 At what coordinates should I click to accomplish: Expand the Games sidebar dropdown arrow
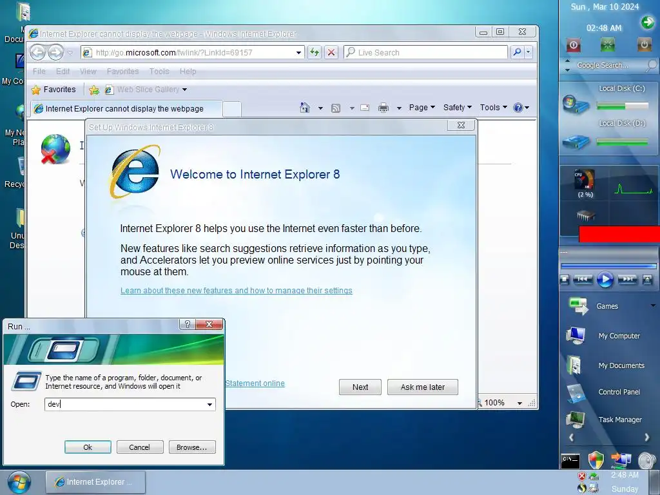click(x=653, y=306)
